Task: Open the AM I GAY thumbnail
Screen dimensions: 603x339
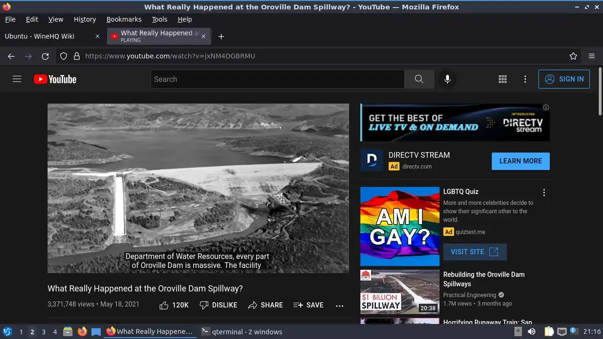Action: pos(400,226)
